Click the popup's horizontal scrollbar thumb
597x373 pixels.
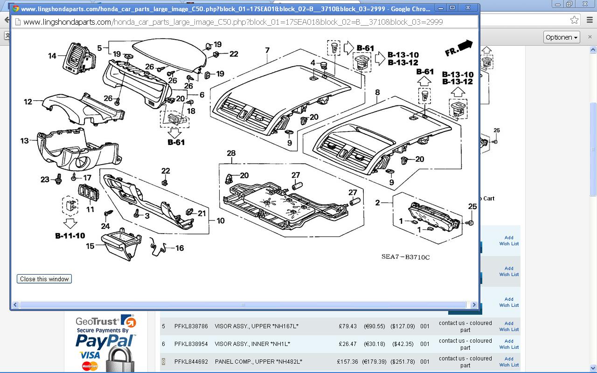pyautogui.click(x=243, y=305)
